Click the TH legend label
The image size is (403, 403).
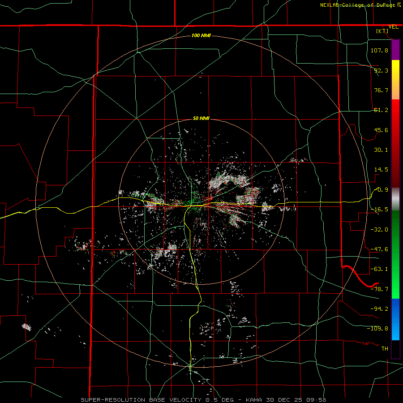[385, 349]
